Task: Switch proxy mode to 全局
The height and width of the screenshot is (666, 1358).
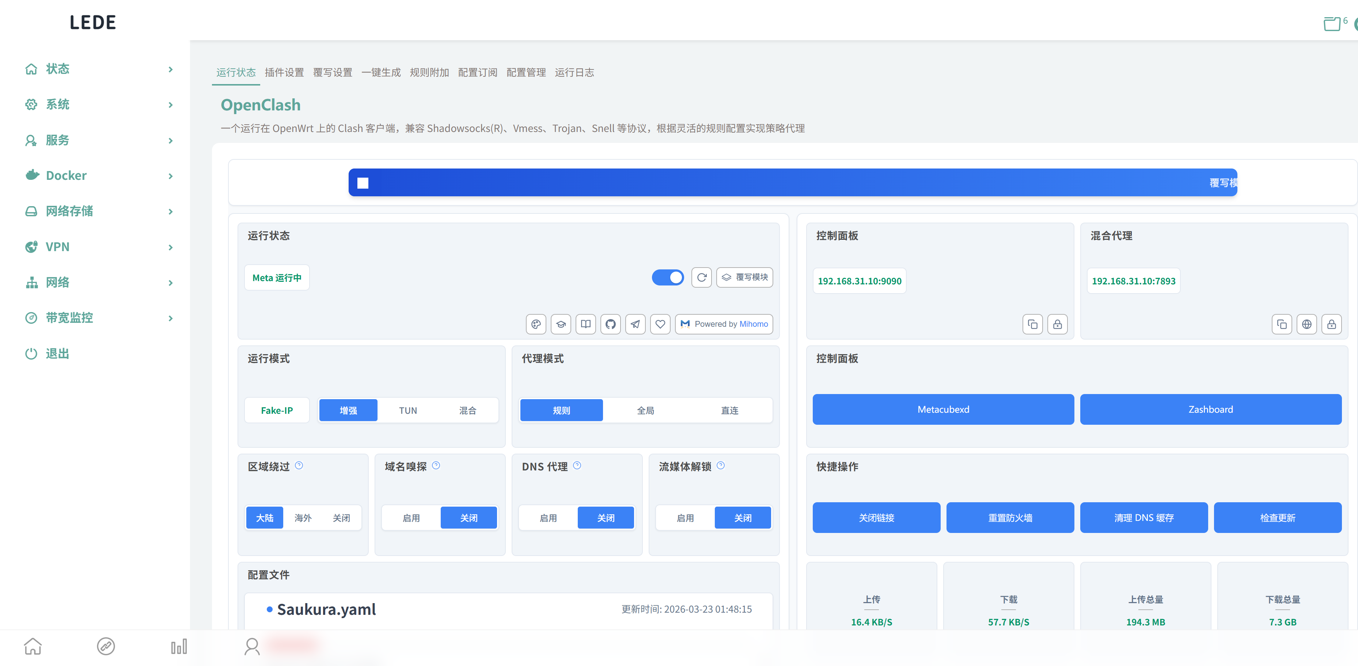Action: [x=645, y=410]
